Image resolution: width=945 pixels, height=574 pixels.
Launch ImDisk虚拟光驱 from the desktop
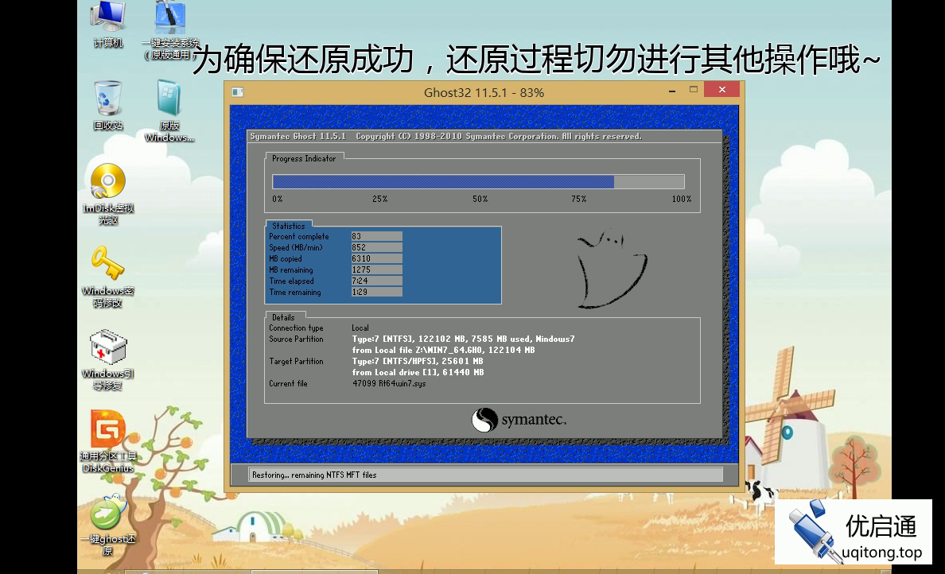pos(107,184)
